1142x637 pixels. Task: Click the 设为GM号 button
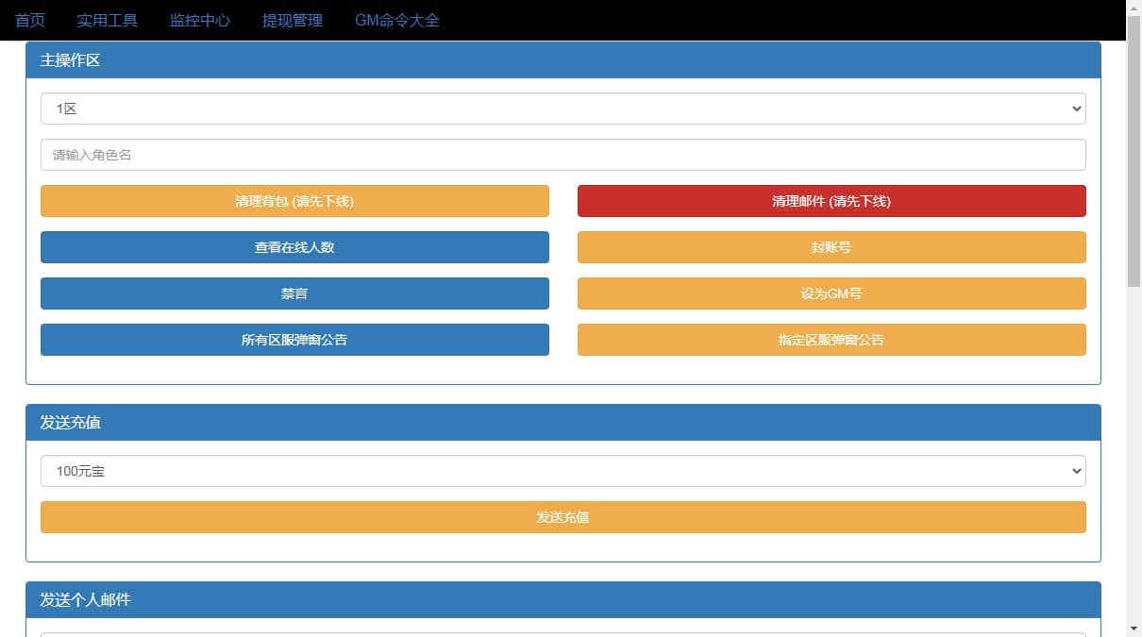tap(831, 293)
